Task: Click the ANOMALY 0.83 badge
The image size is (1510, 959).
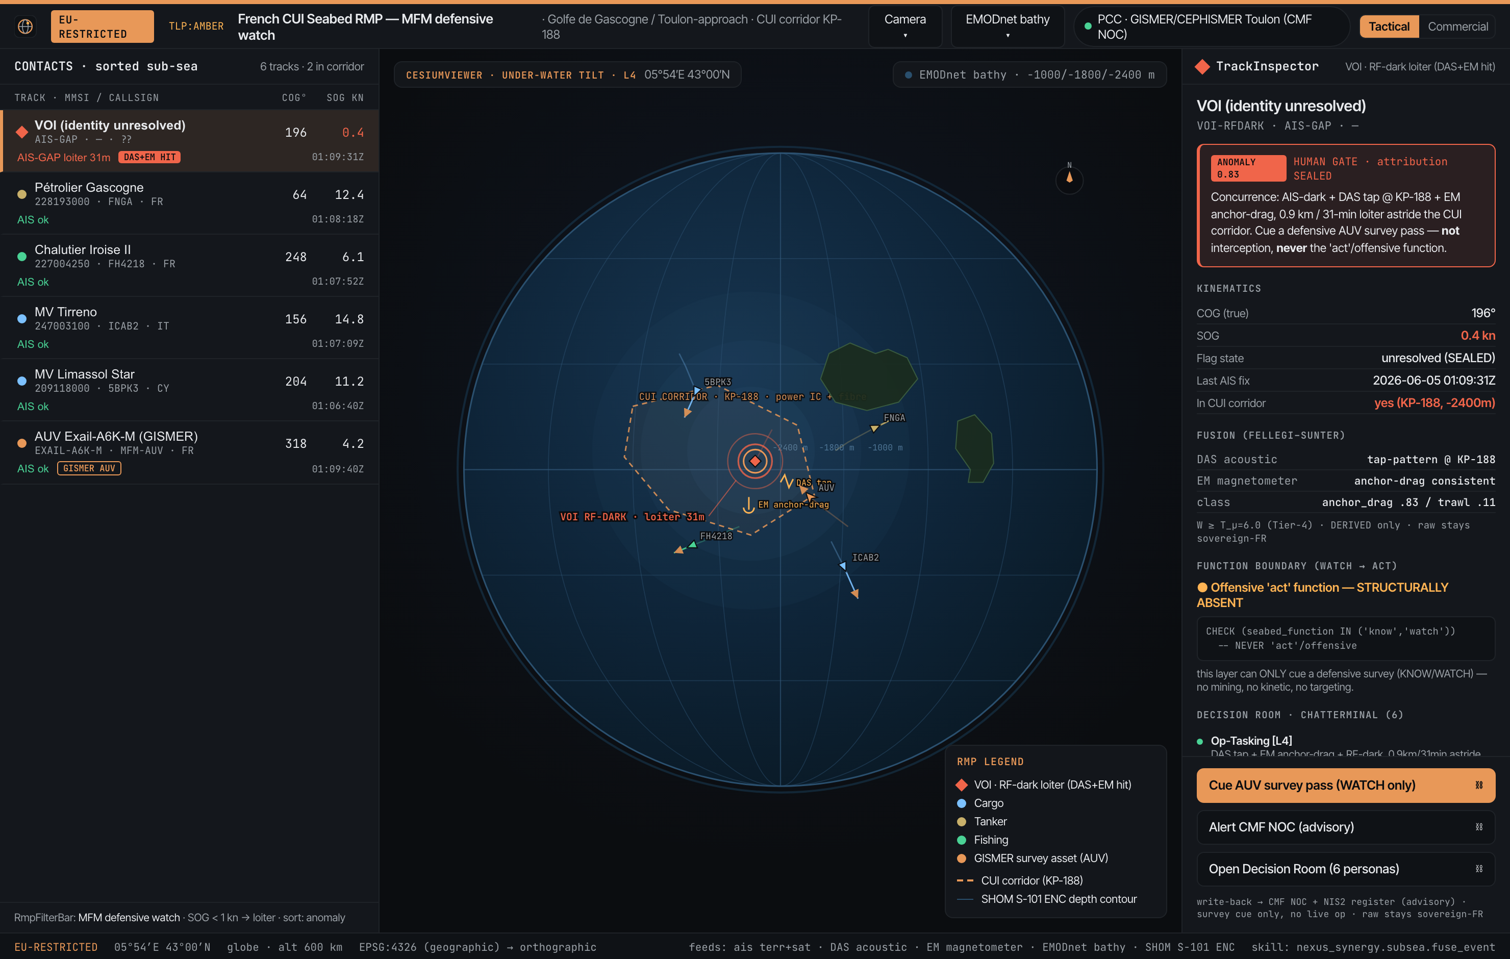Action: click(1247, 168)
